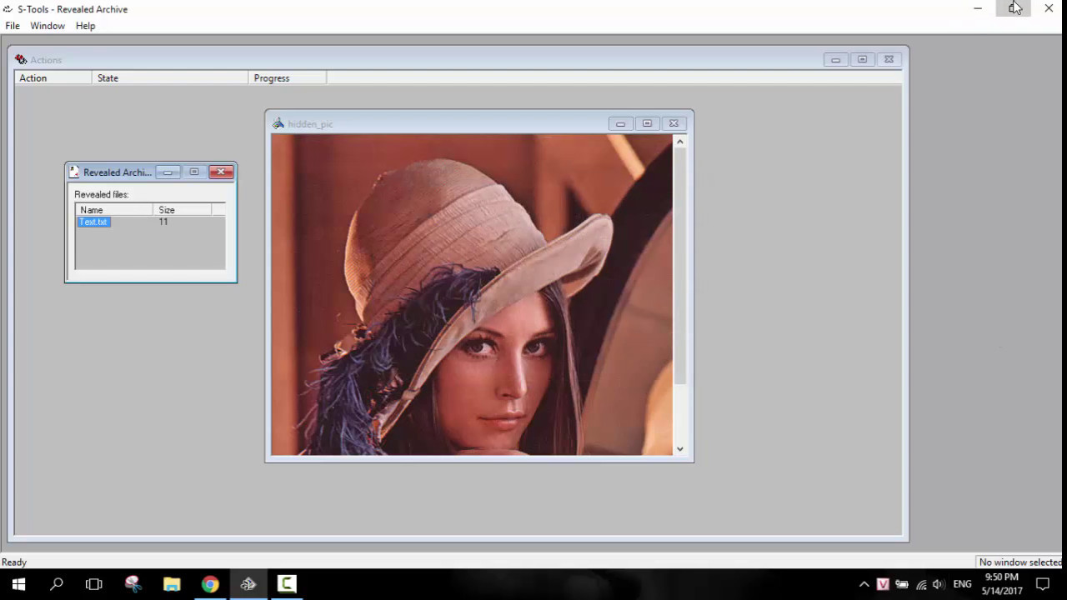The width and height of the screenshot is (1067, 600).
Task: Minimize the hidden_pic window
Action: pyautogui.click(x=620, y=124)
